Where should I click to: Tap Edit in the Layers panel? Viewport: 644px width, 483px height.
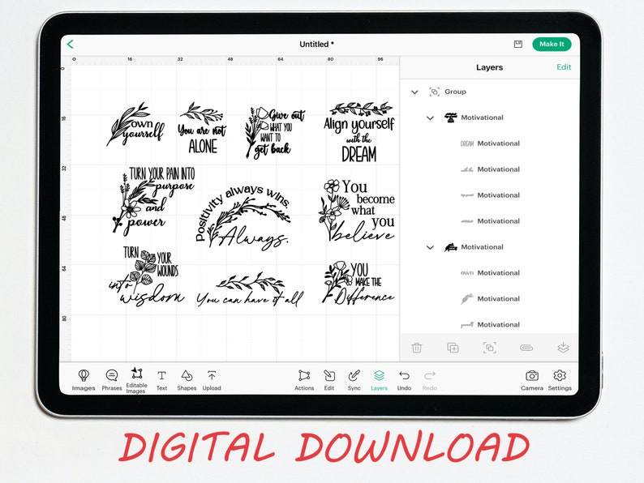pyautogui.click(x=564, y=67)
